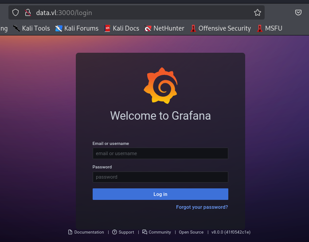This screenshot has height=242, width=309.
Task: Click the Offensive Security bookmark icon
Action: pos(193,28)
